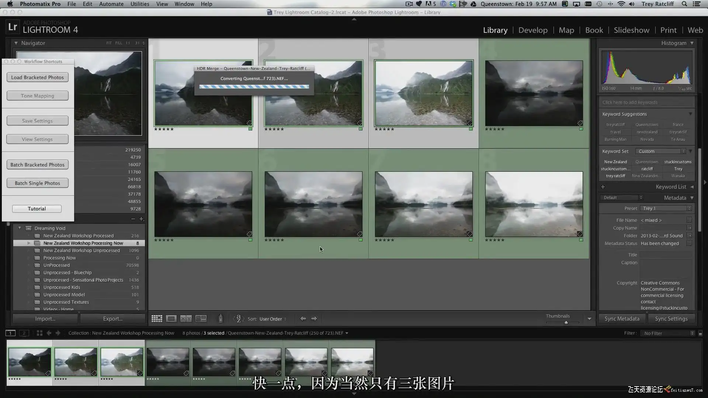Collapse the Dreaming Void collection set
The height and width of the screenshot is (398, 708).
(x=20, y=228)
